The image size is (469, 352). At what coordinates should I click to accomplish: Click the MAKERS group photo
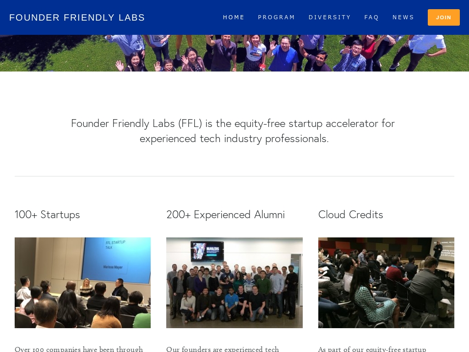(234, 283)
